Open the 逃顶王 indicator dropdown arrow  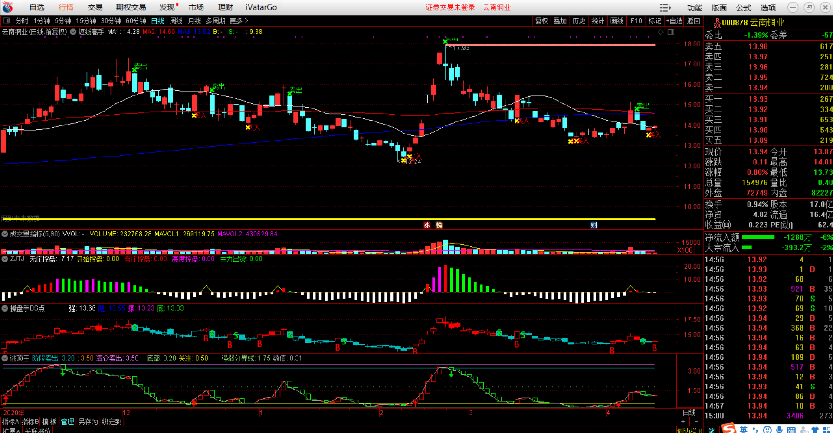pyautogui.click(x=5, y=358)
